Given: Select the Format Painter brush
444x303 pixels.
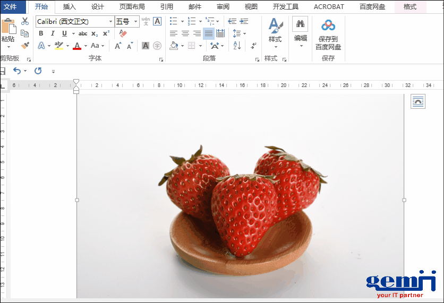Looking at the screenshot, I should tap(25, 45).
